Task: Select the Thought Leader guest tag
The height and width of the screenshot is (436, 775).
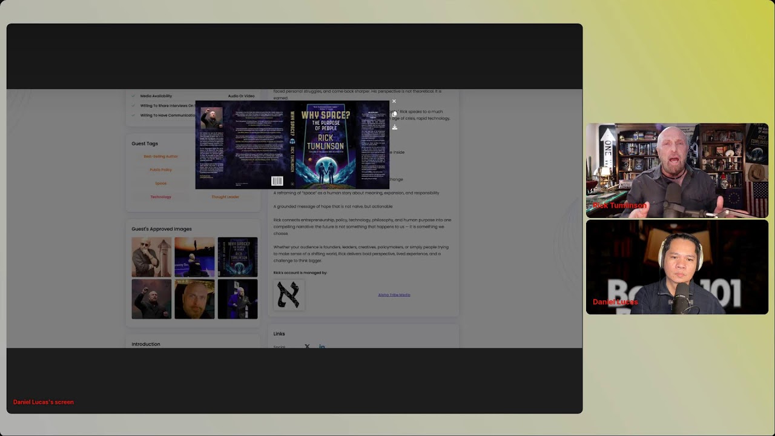Action: tap(225, 197)
